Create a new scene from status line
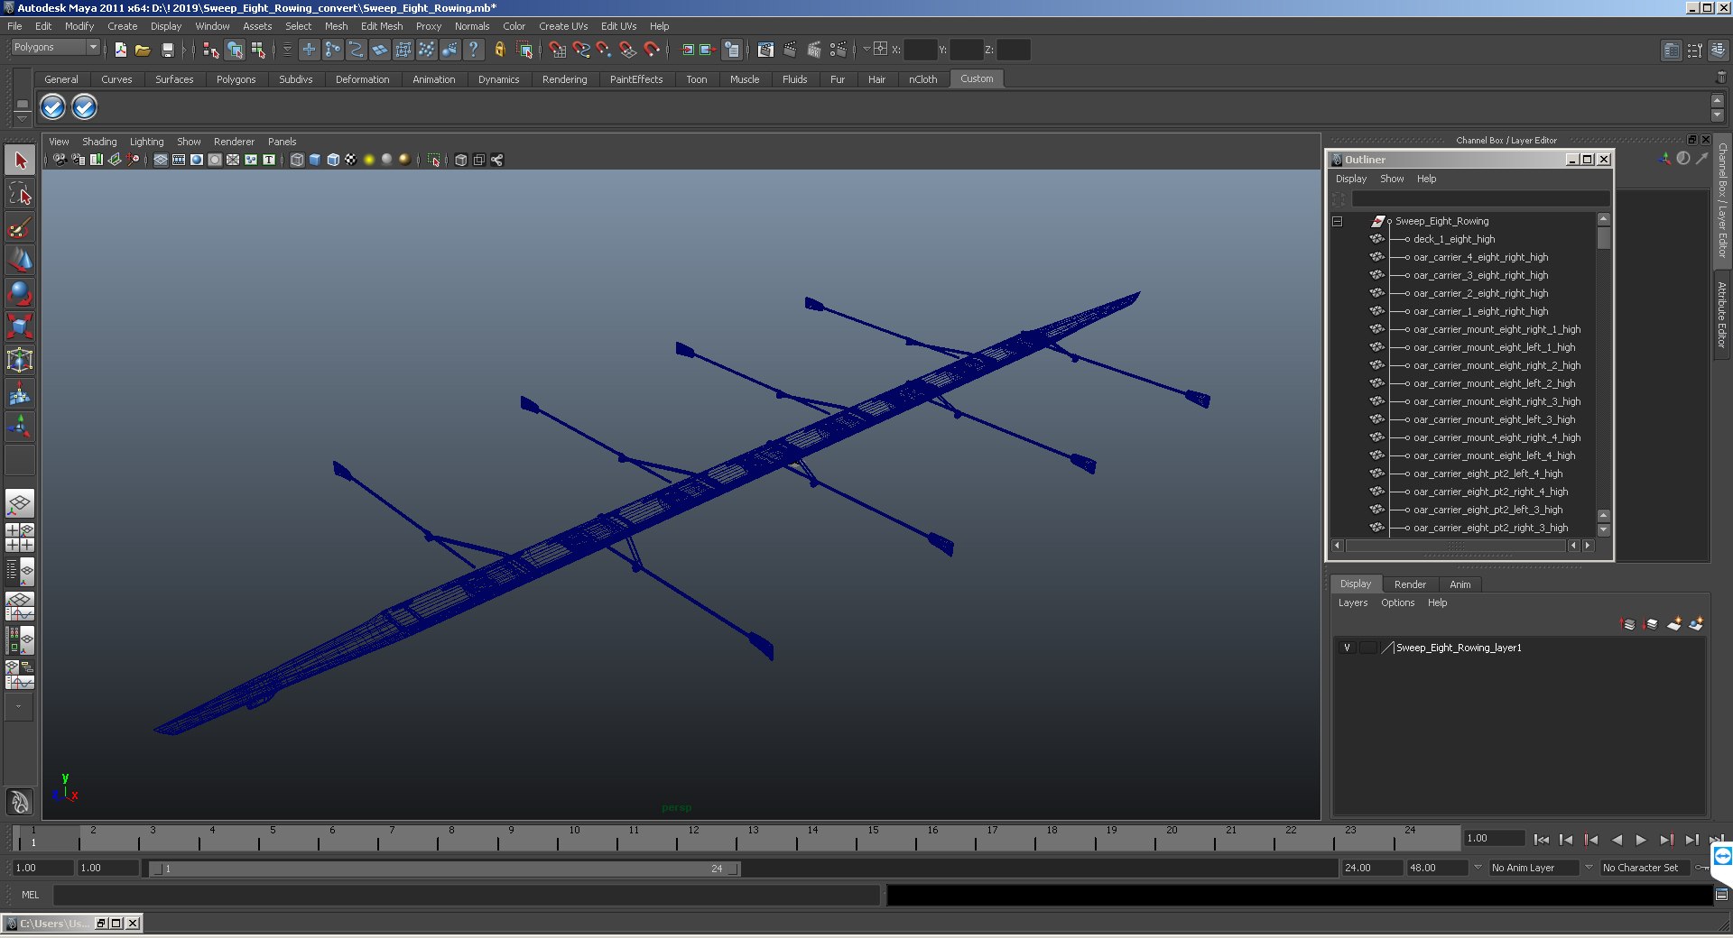The image size is (1733, 938). click(x=120, y=50)
